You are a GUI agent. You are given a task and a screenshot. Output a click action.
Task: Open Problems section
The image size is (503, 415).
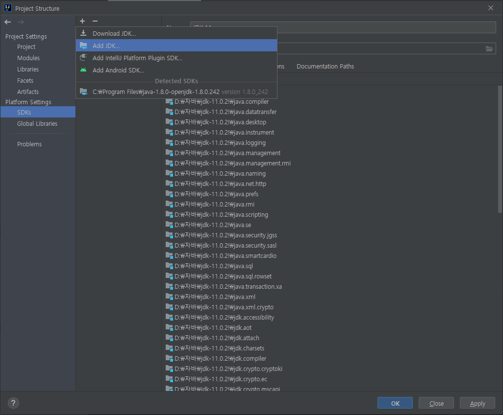pyautogui.click(x=29, y=144)
